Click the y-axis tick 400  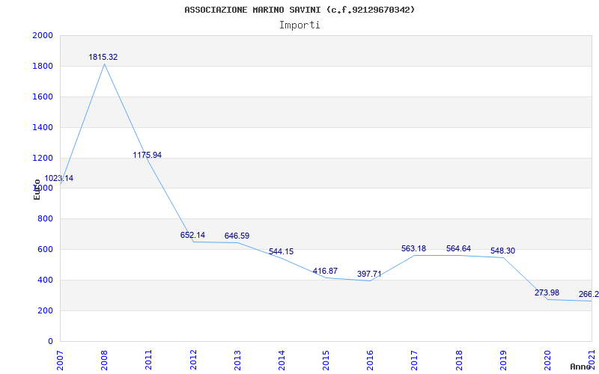(x=45, y=280)
